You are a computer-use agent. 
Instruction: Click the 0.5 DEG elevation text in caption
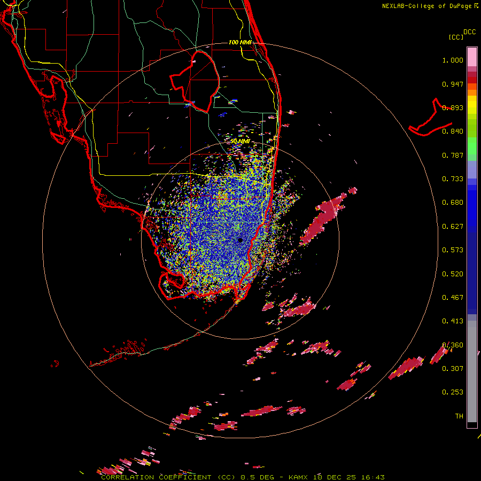(x=259, y=477)
